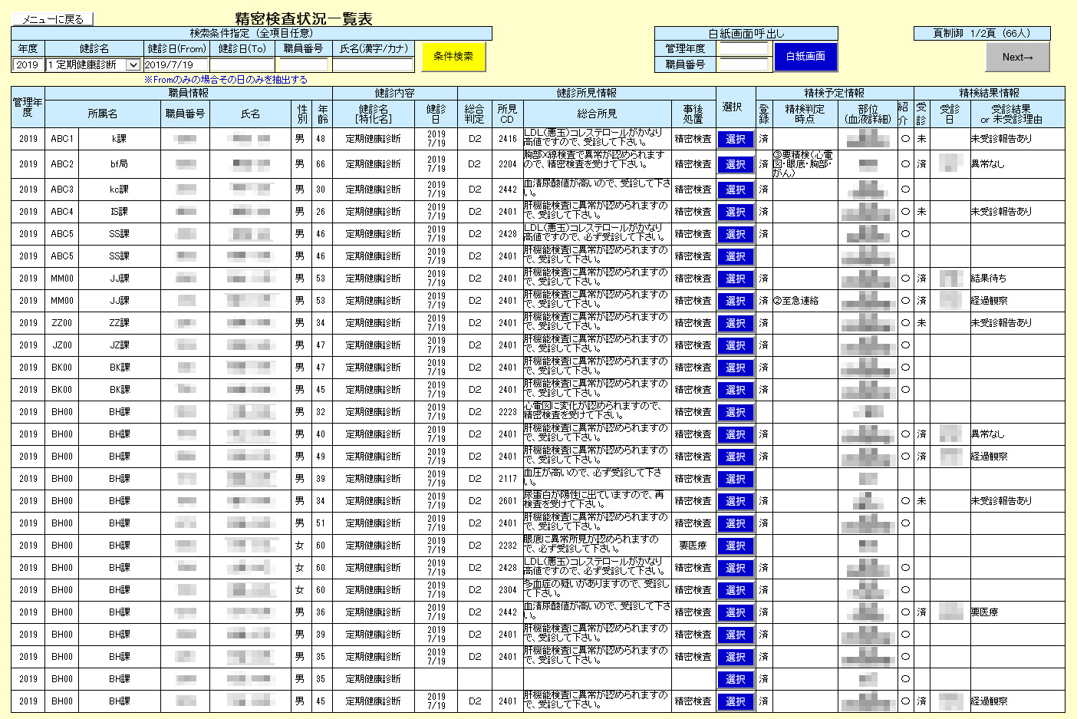Screen dimensions: 1077x719
Task: Click the ZZ課 department cell
Action: (120, 323)
